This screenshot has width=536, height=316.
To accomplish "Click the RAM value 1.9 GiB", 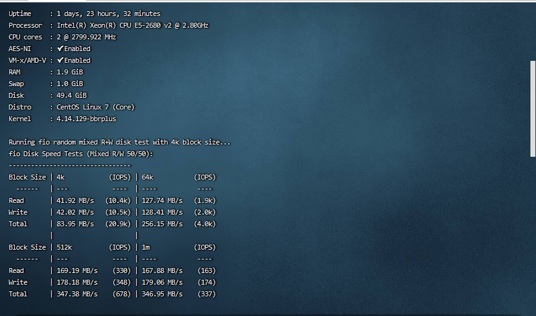I will point(70,72).
